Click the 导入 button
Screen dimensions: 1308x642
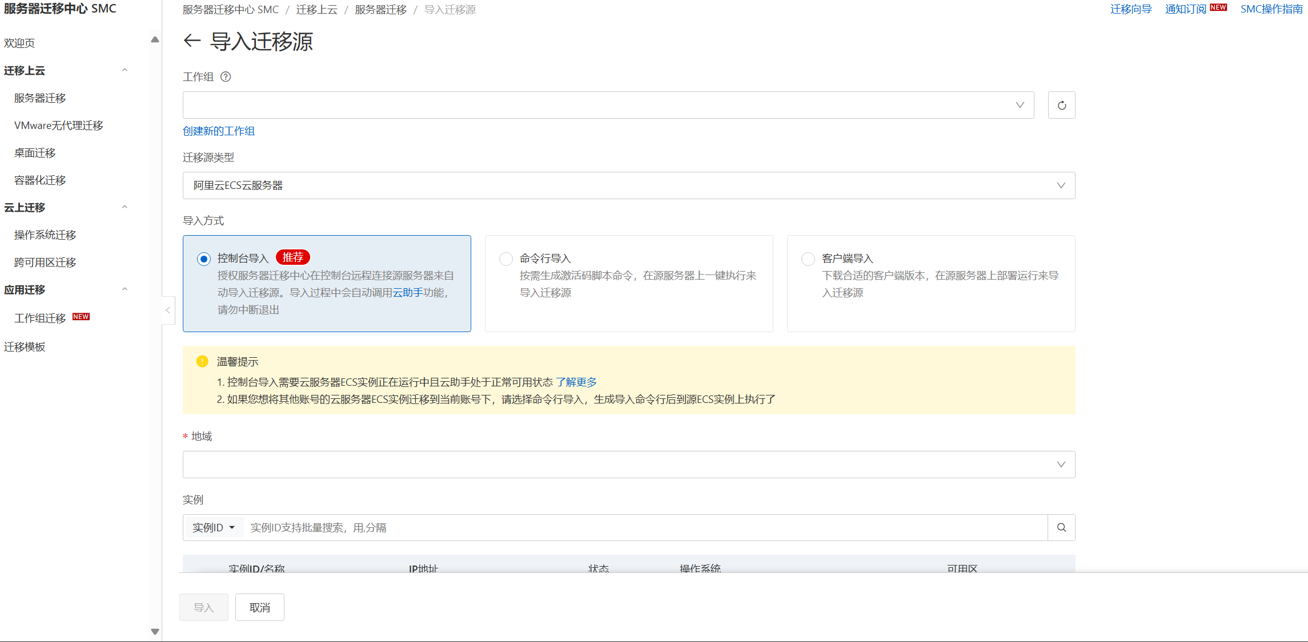pos(204,607)
